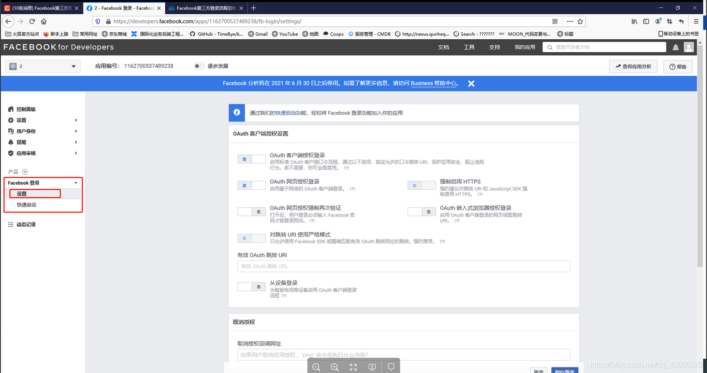707x373 pixels.
Task: Start slideshow from the viewer toolbar
Action: pos(372,367)
